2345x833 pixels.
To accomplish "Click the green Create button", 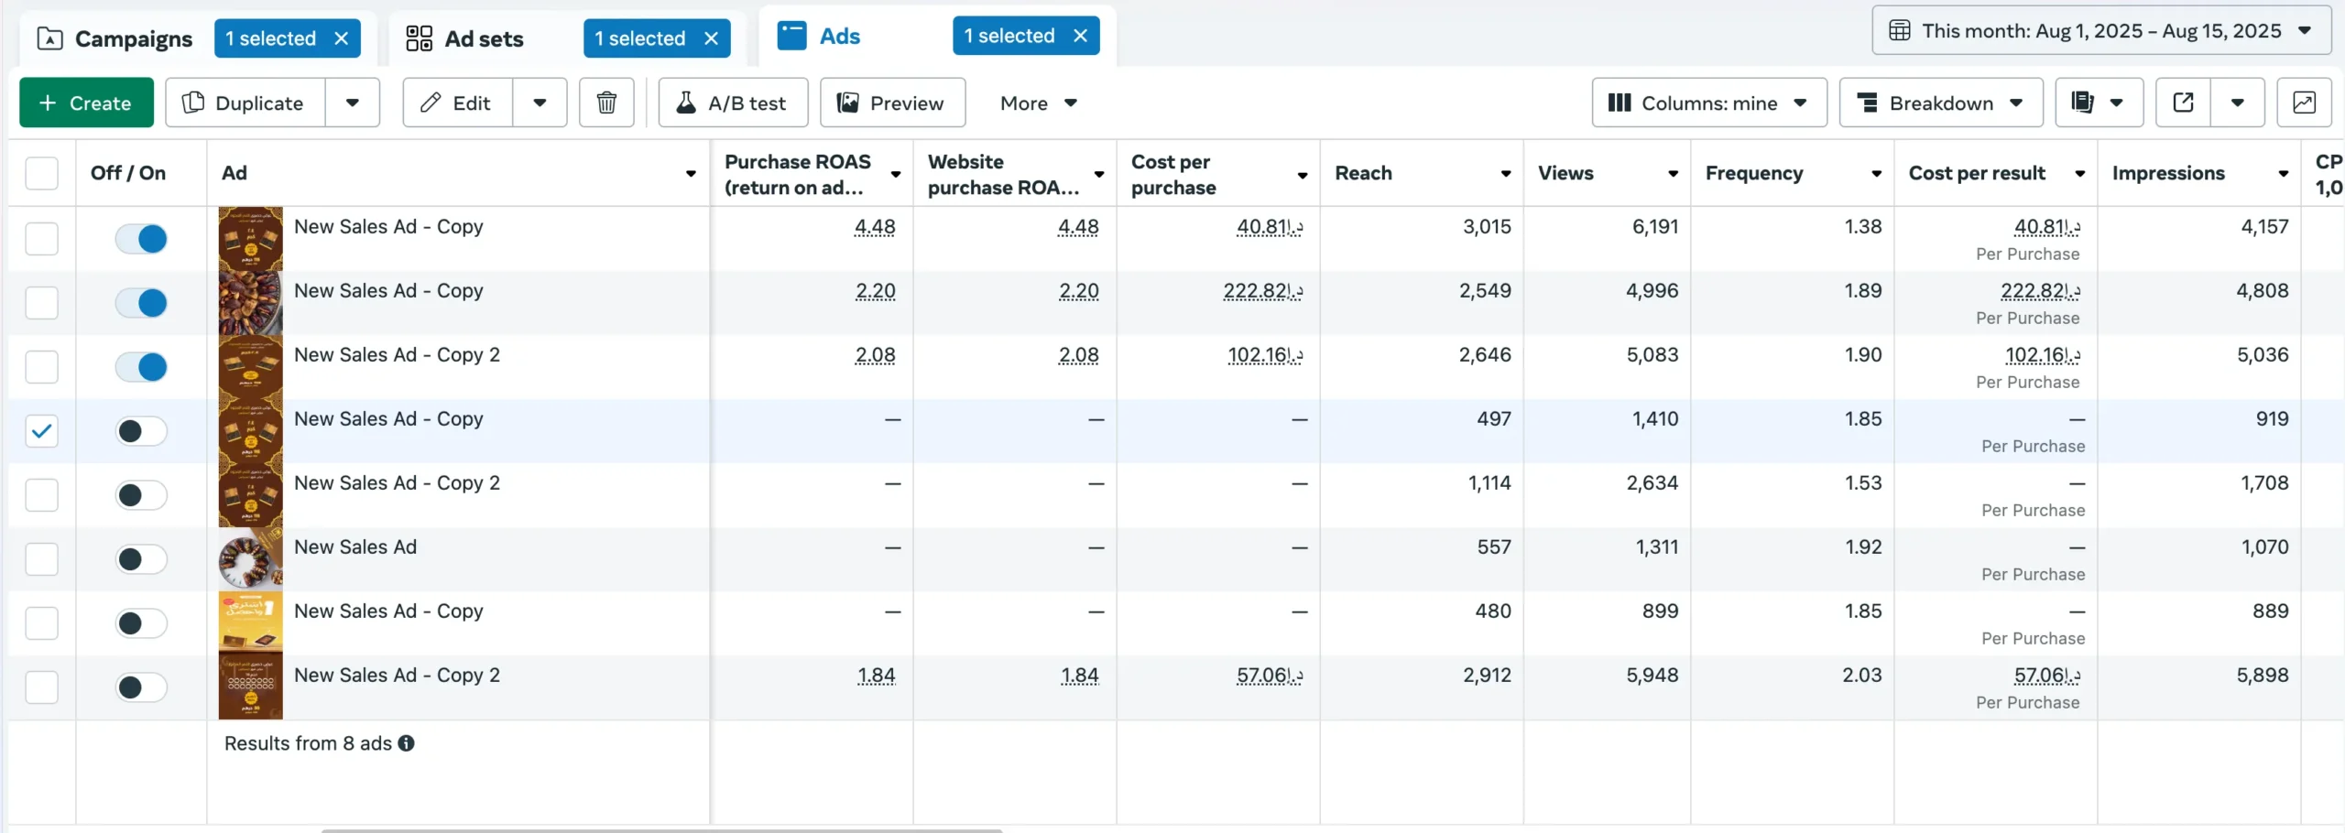I will (86, 103).
